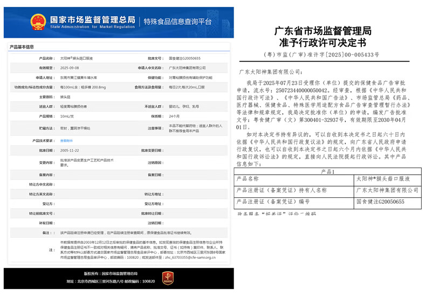
Task: Click the 广东省市场监督管理局 heading
Action: tap(322, 31)
